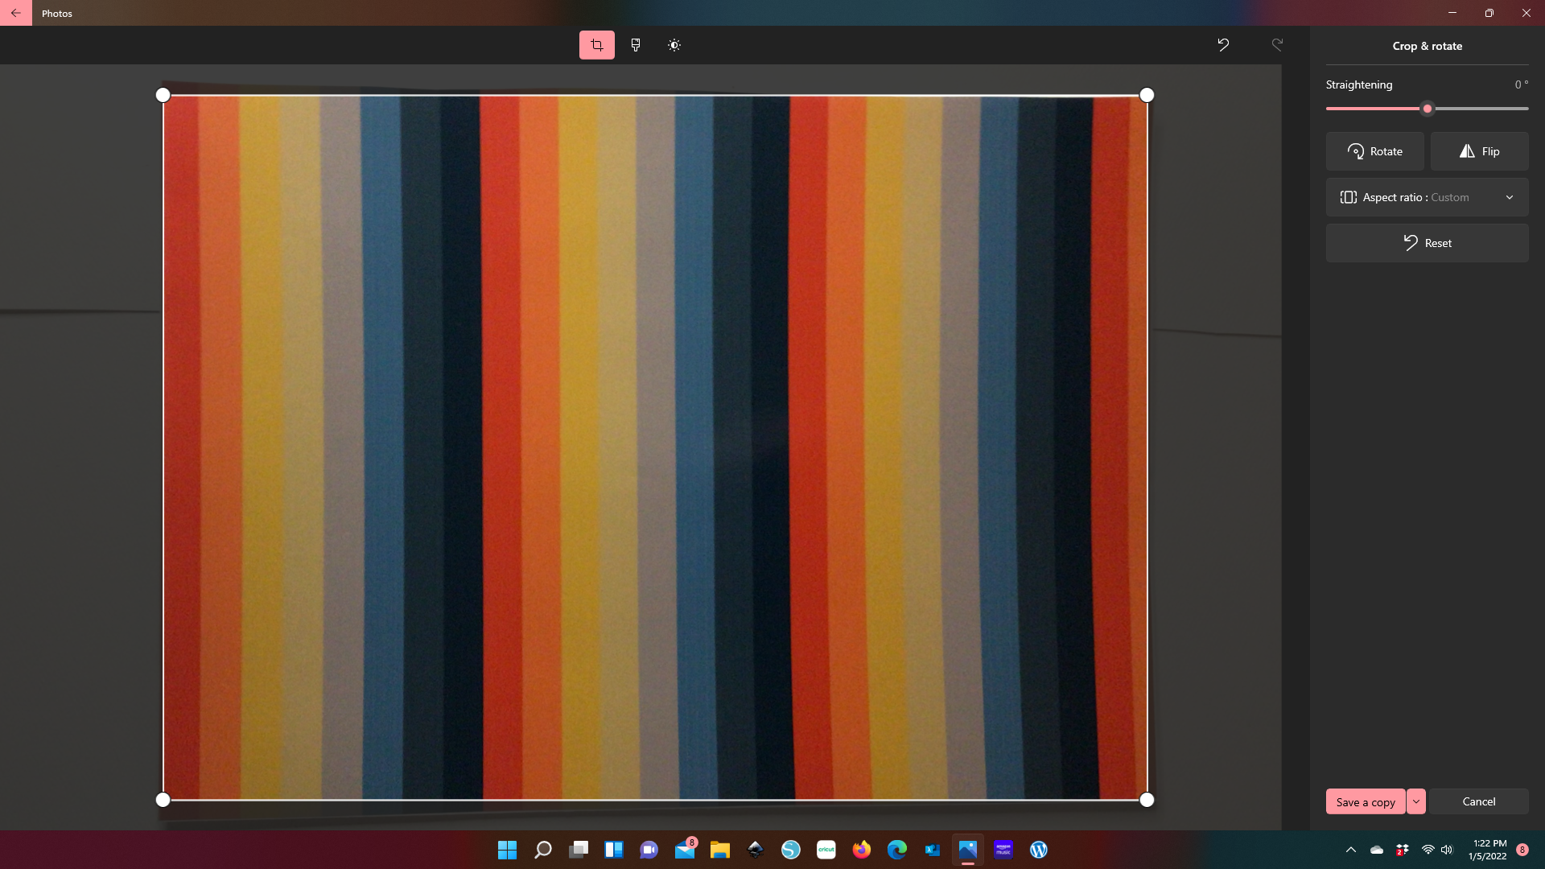The height and width of the screenshot is (869, 1545).
Task: Open taskbar Search magnifier icon
Action: tap(543, 850)
